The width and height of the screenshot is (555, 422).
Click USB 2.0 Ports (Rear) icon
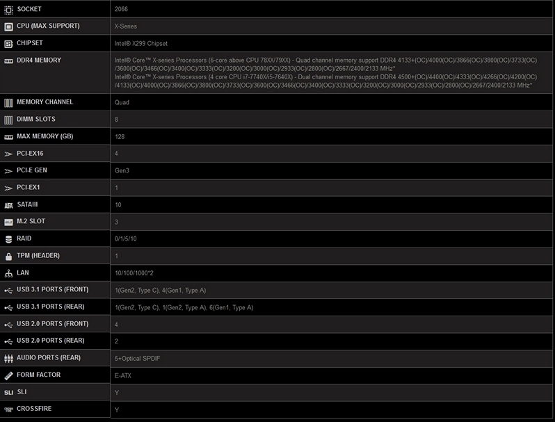tap(8, 342)
